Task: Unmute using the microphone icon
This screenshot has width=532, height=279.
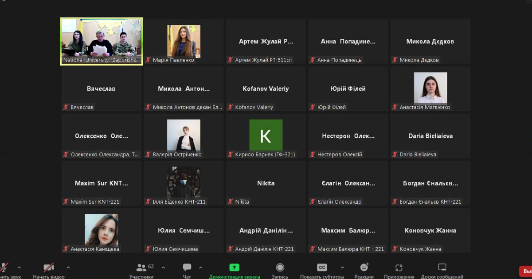Action: click(x=4, y=267)
